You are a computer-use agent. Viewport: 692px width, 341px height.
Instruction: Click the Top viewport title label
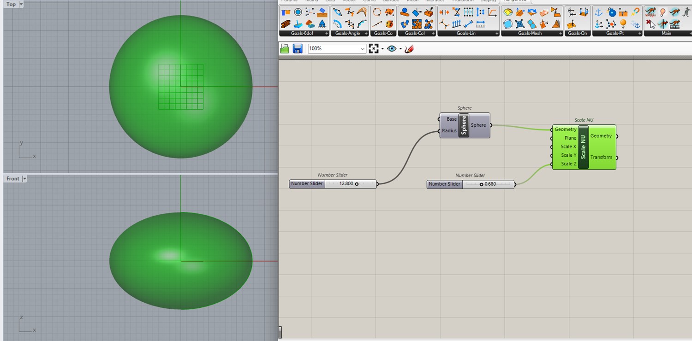[11, 4]
